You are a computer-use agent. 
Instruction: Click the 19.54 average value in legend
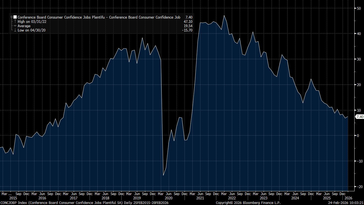188,26
